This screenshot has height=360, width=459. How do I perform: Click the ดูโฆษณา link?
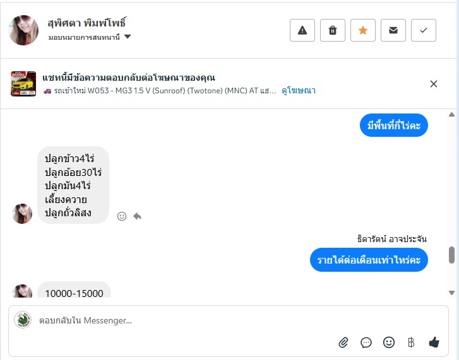(299, 91)
